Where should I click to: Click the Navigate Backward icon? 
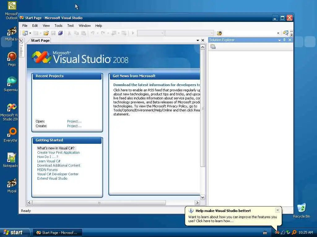[114, 33]
